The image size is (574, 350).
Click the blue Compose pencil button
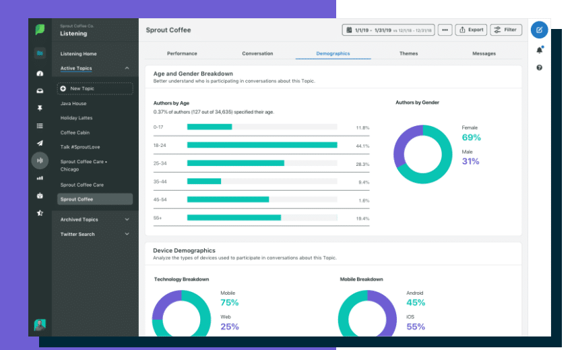point(539,30)
